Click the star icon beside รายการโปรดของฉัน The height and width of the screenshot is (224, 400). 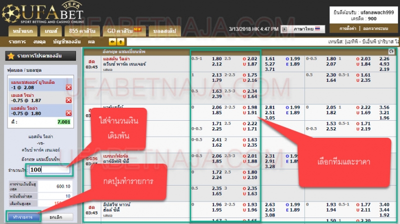[11, 56]
